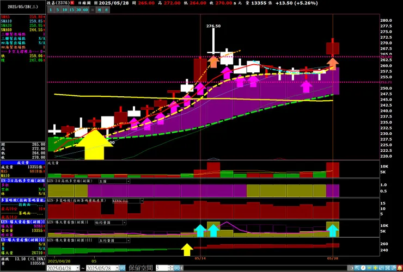This screenshot has width=403, height=272.
Task: Click the 保留空間 value field showing 3
Action: [162, 268]
